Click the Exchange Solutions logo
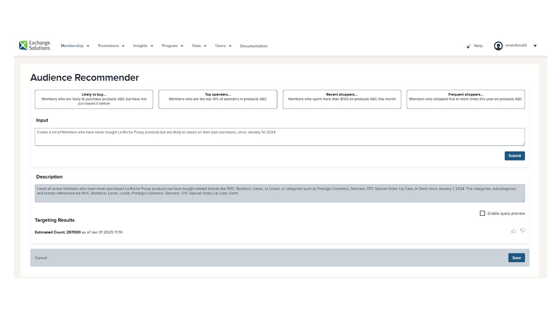Viewport: 559px width, 314px height. pos(35,45)
